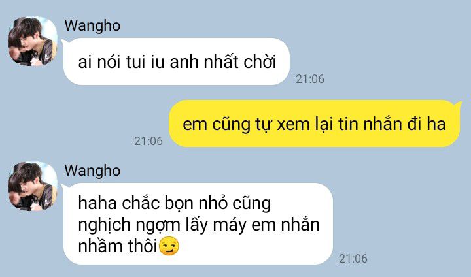Open Wangho's avatar beside the first message
This screenshot has height=277, width=471.
click(33, 41)
